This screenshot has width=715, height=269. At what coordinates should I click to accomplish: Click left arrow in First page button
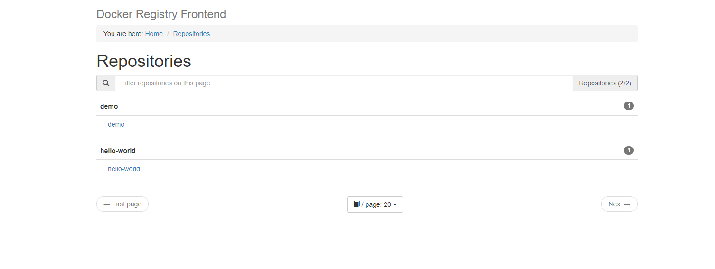(107, 204)
